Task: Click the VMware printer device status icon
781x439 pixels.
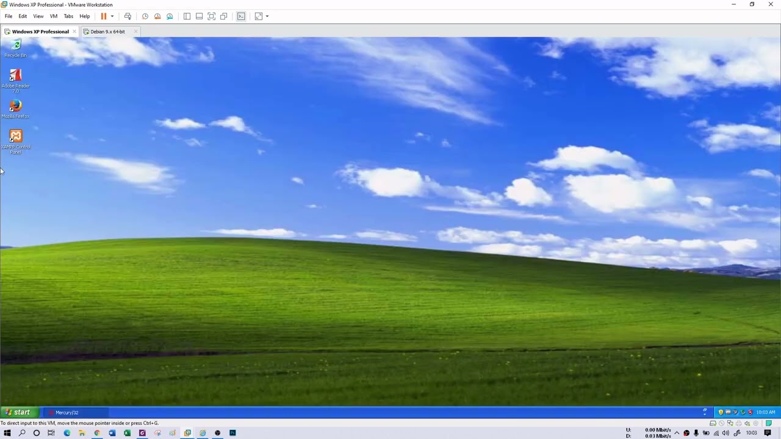Action: (x=739, y=423)
